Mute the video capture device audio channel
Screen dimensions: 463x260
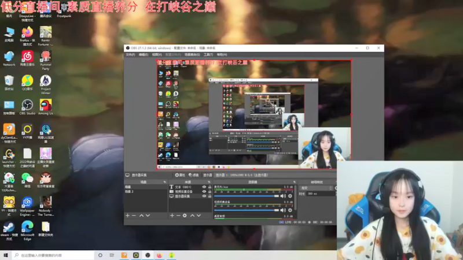pos(283,210)
